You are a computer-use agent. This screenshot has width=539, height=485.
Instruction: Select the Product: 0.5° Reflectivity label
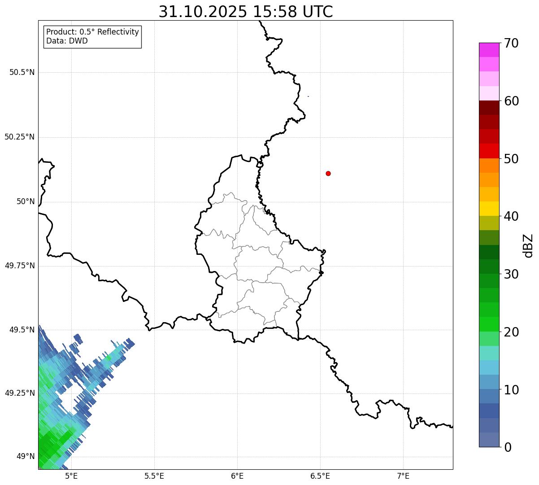tap(92, 32)
